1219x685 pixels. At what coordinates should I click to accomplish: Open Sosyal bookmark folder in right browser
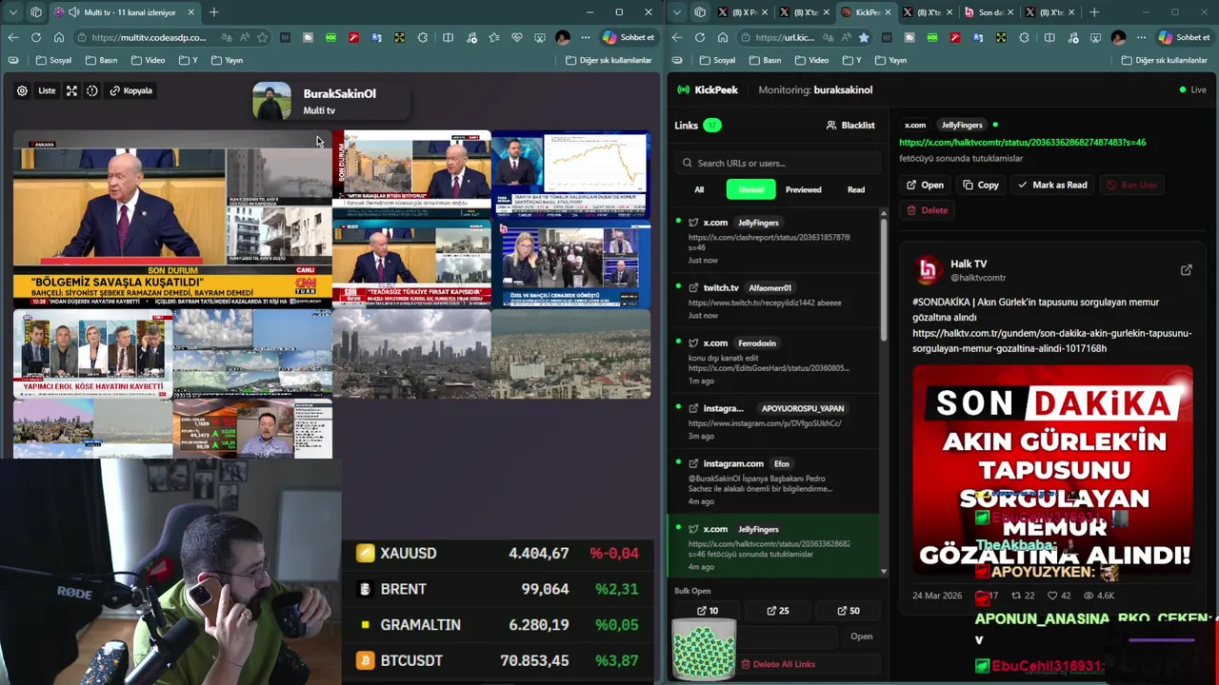(717, 60)
